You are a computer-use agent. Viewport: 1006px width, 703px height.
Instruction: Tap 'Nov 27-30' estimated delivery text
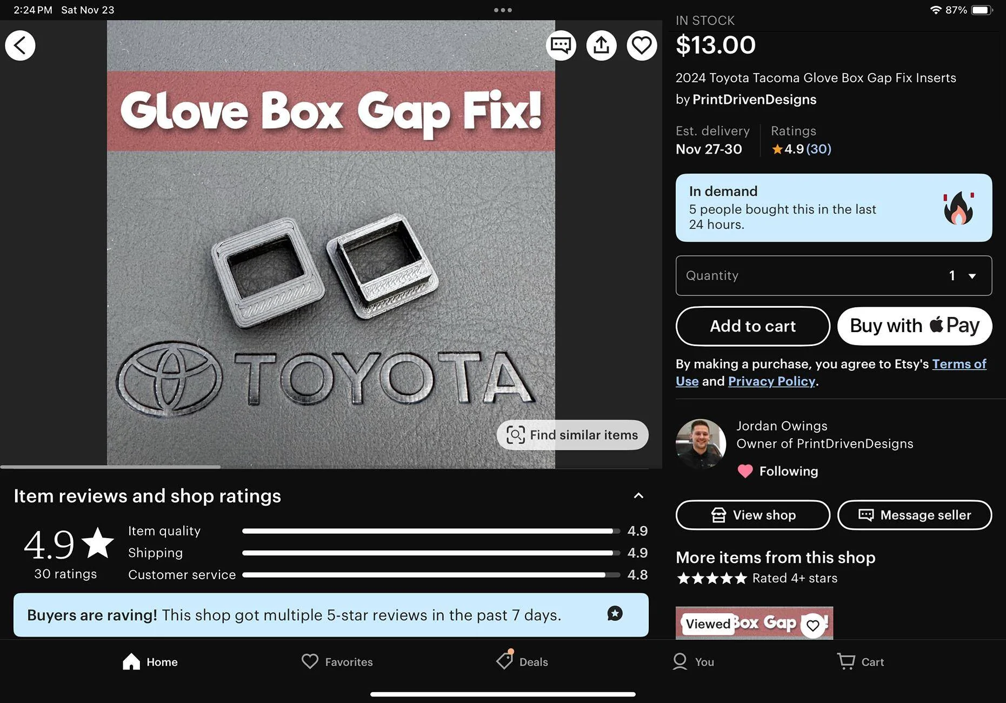[x=709, y=149]
